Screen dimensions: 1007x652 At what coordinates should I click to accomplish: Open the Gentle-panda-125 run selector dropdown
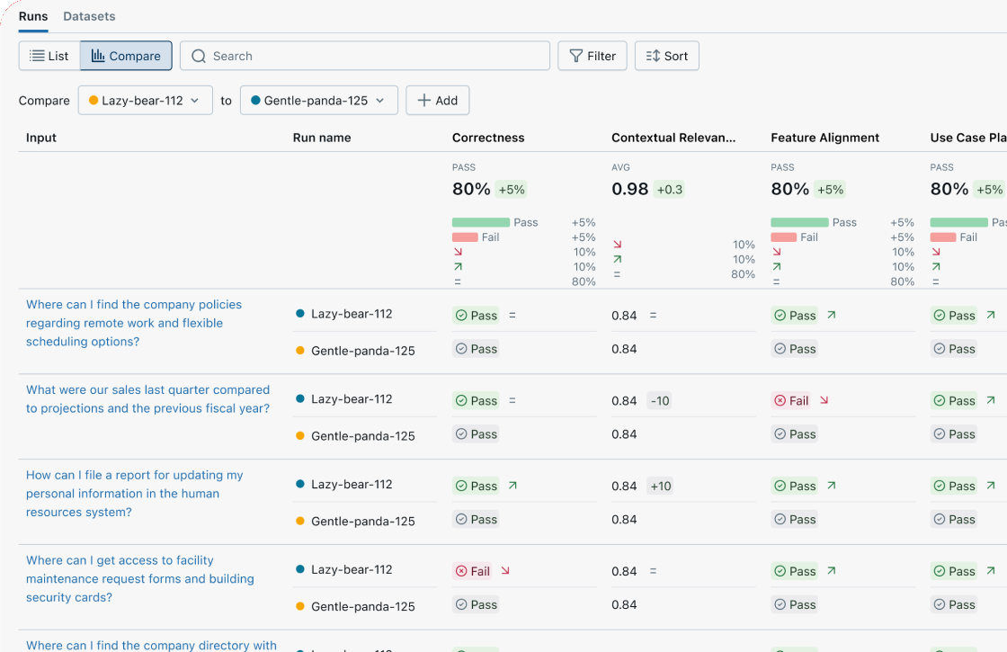[x=318, y=100]
